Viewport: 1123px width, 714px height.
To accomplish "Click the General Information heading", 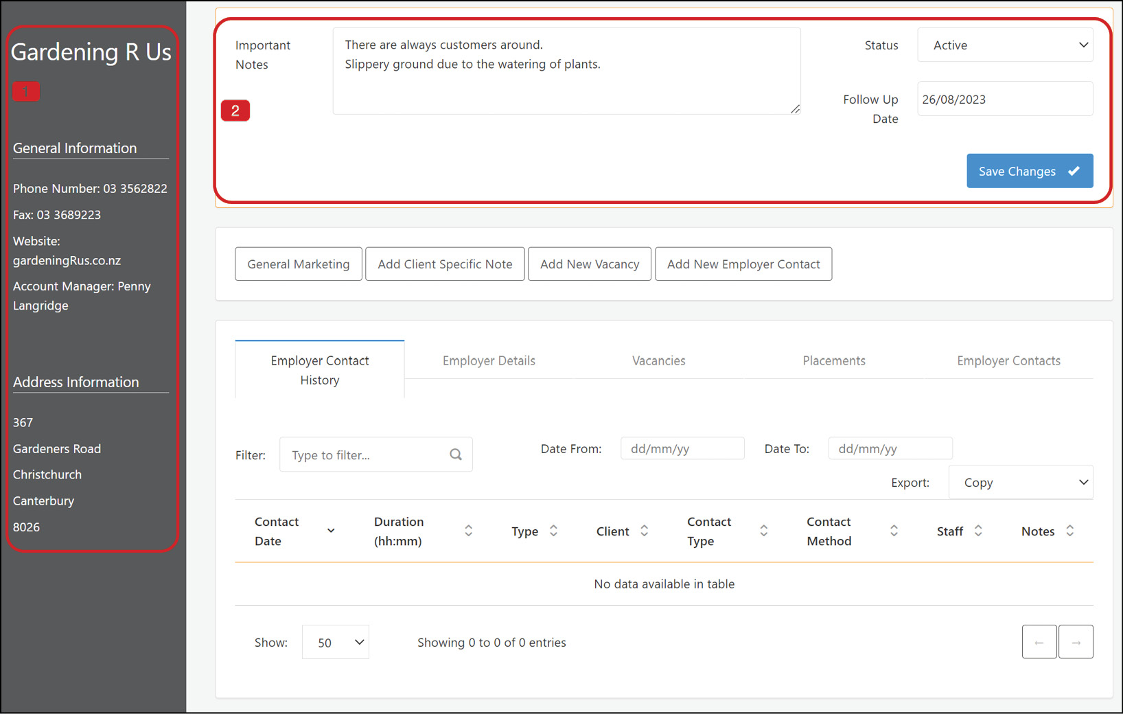I will (x=75, y=148).
